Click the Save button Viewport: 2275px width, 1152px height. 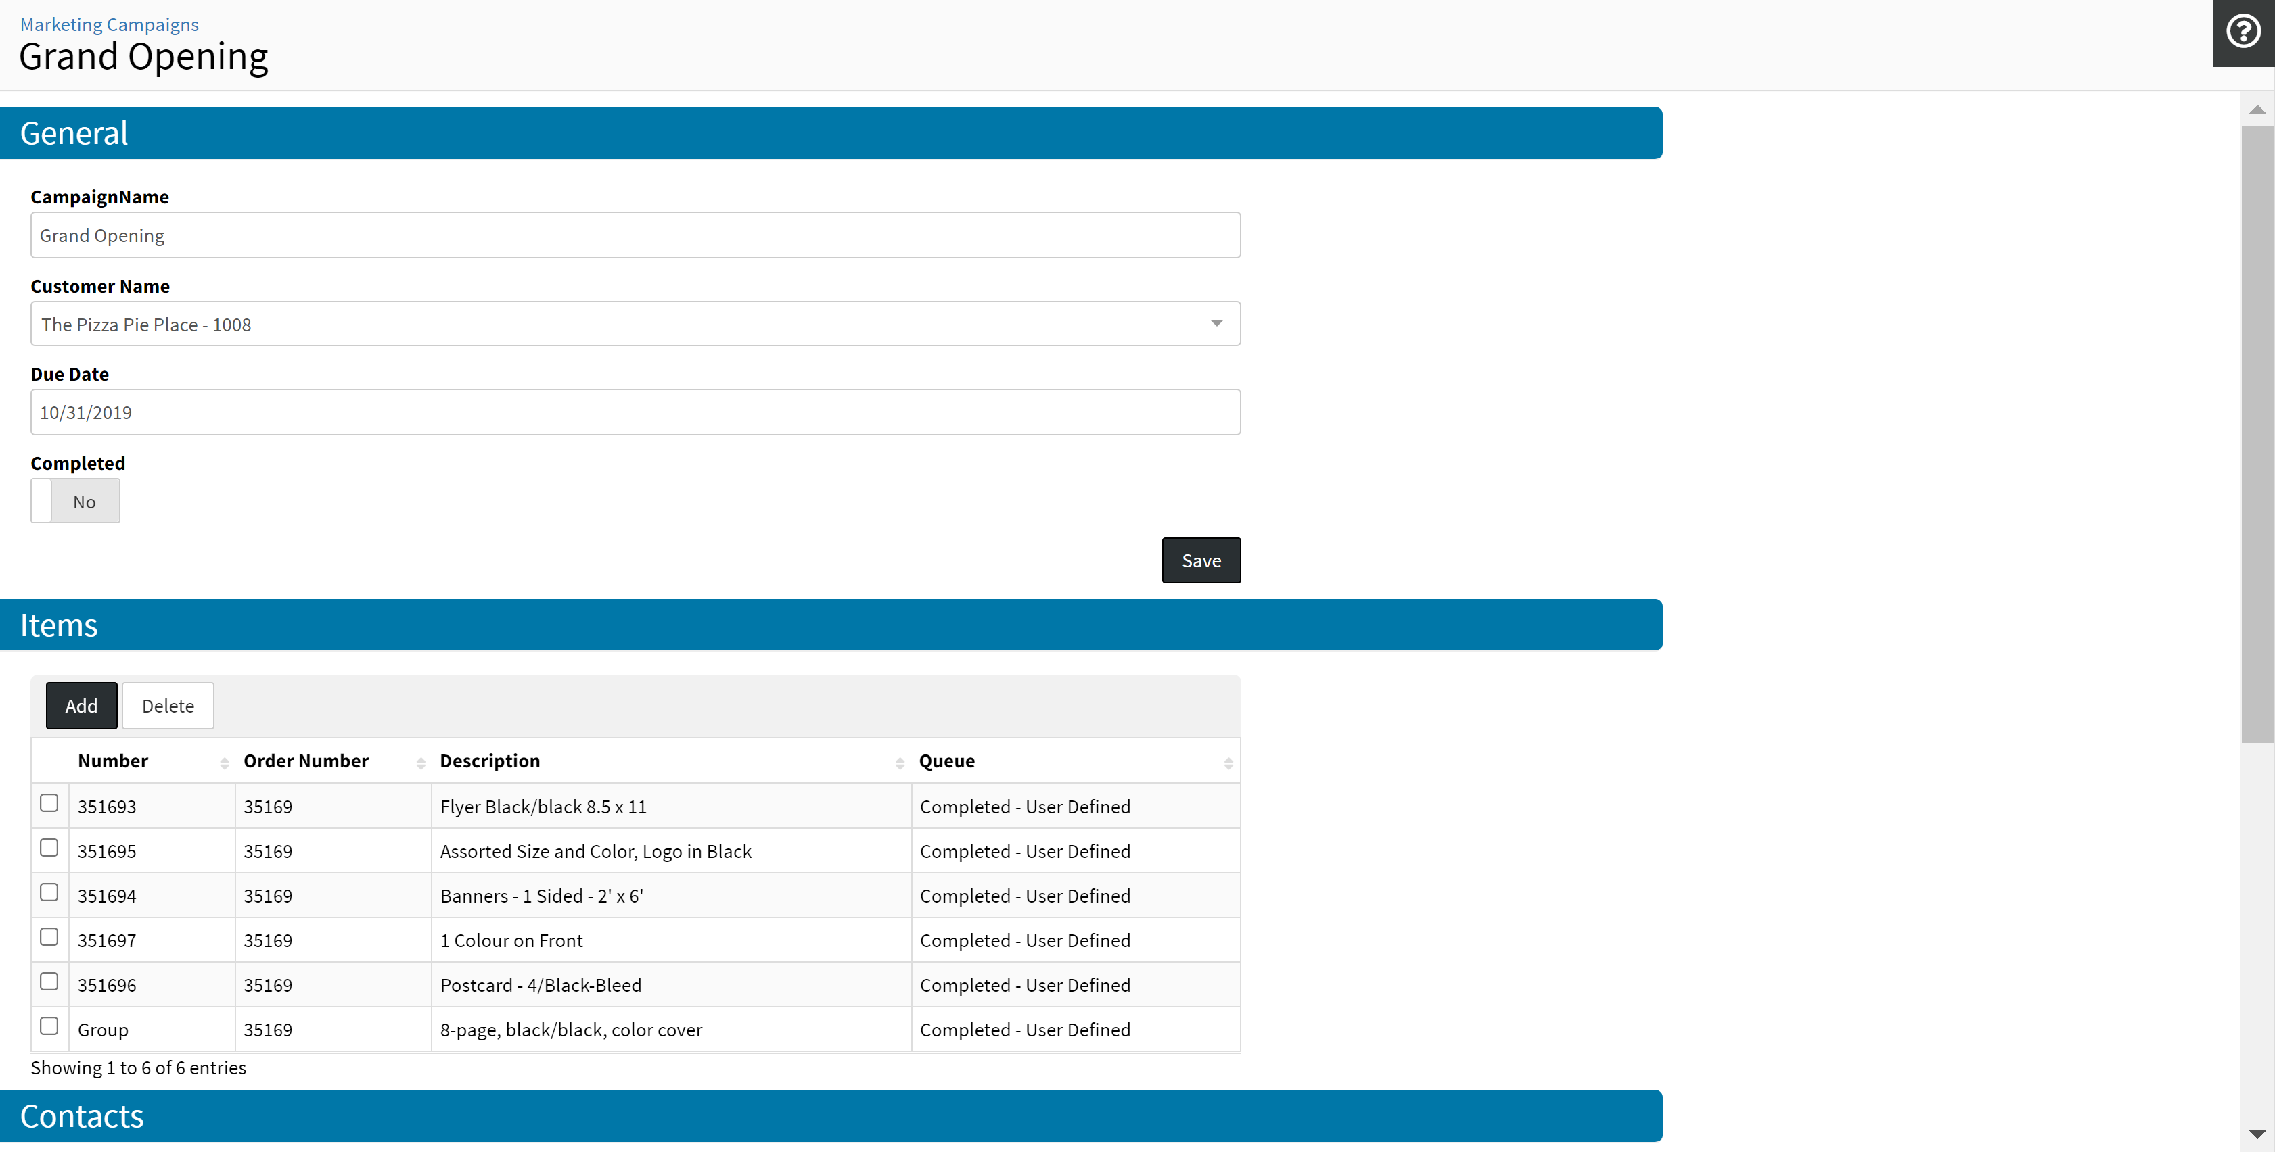coord(1200,560)
